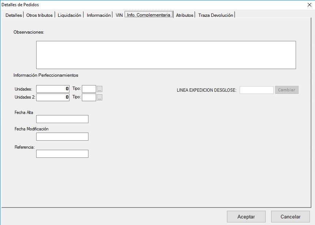The width and height of the screenshot is (315, 225).
Task: Click the Tipo field beside Unidades
Action: click(x=89, y=89)
